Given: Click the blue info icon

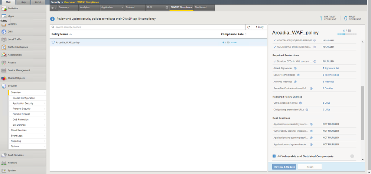Looking at the screenshot, I should click(52, 19).
